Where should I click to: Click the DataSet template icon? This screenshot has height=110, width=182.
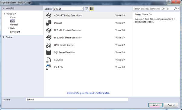click(49, 23)
